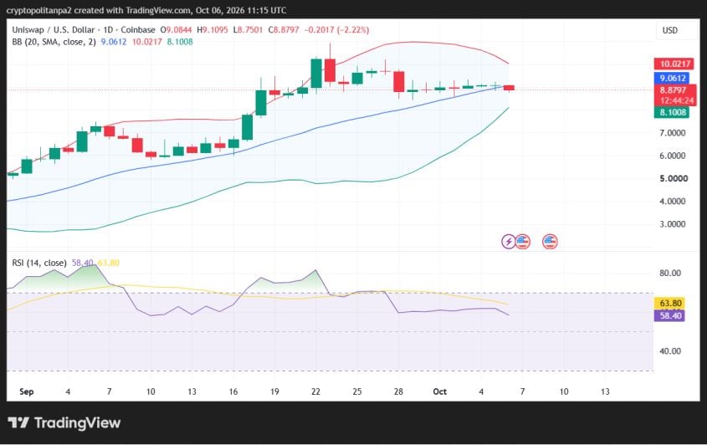Click the red 10.0217 price-axis label
707x445 pixels.
674,64
